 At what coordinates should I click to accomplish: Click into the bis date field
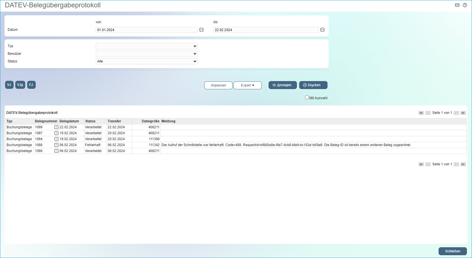(x=266, y=30)
